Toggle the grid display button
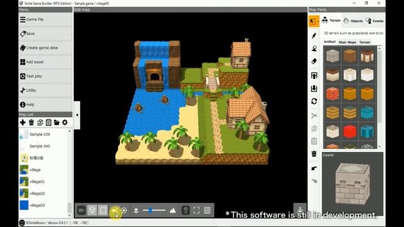This screenshot has width=404, height=227. [207, 210]
